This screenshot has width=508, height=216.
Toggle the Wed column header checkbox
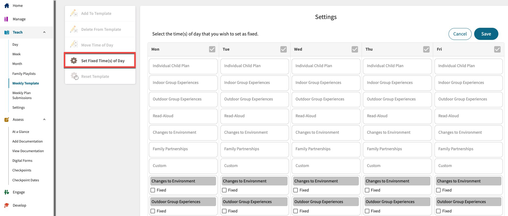point(355,49)
